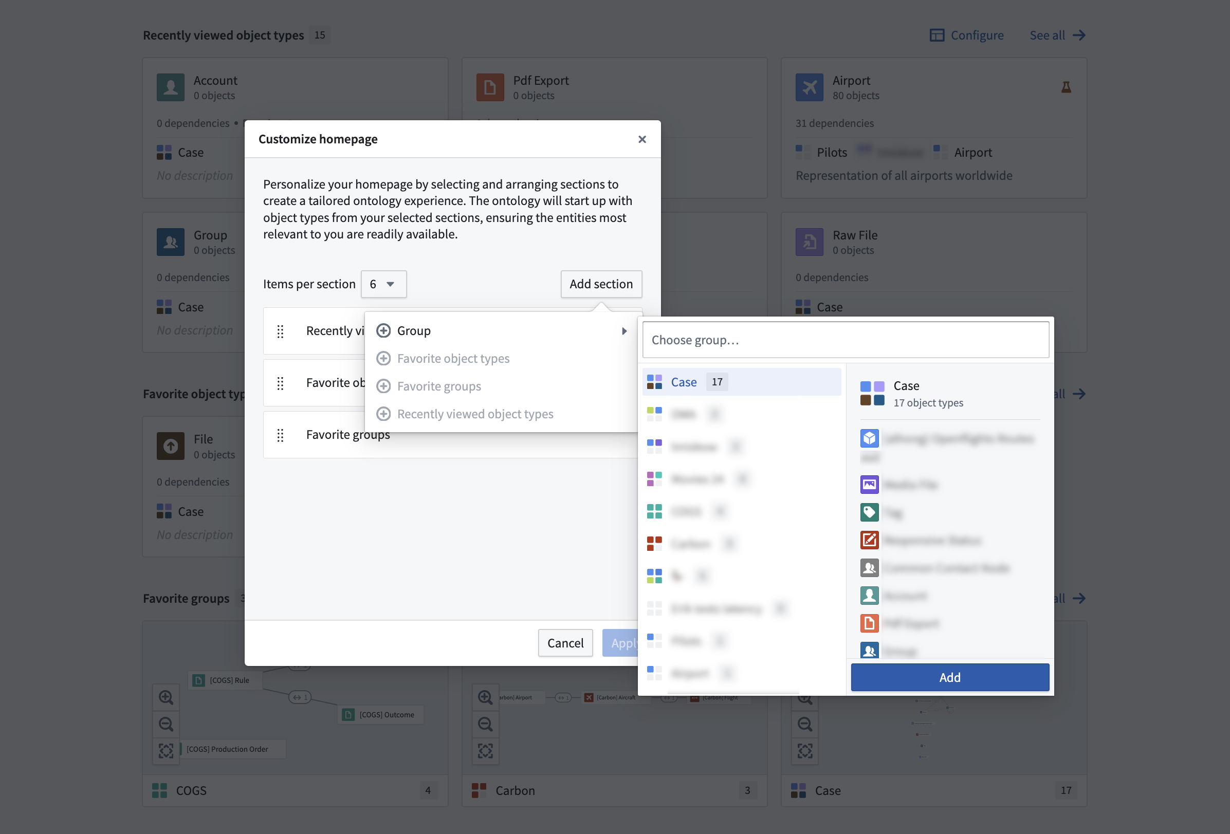Image resolution: width=1230 pixels, height=834 pixels.
Task: Click the green tag object type icon
Action: tap(869, 512)
